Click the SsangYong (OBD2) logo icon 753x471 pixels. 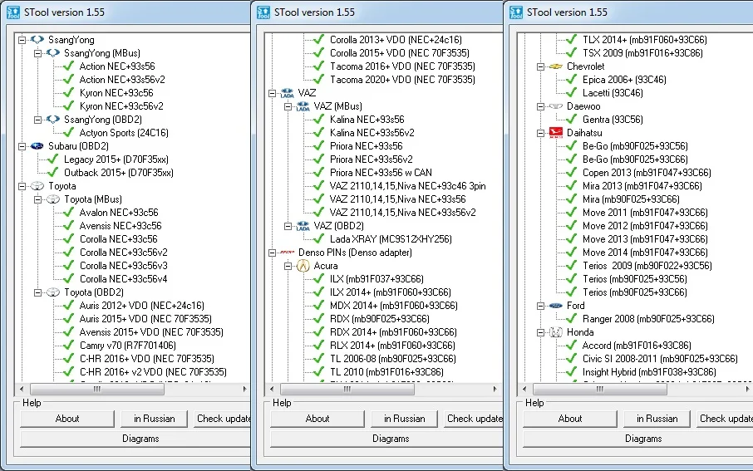pyautogui.click(x=53, y=120)
